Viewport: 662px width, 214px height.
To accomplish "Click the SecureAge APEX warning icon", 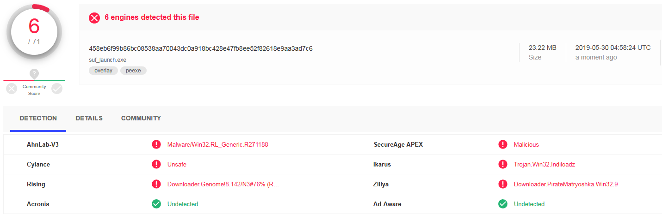I will click(503, 145).
